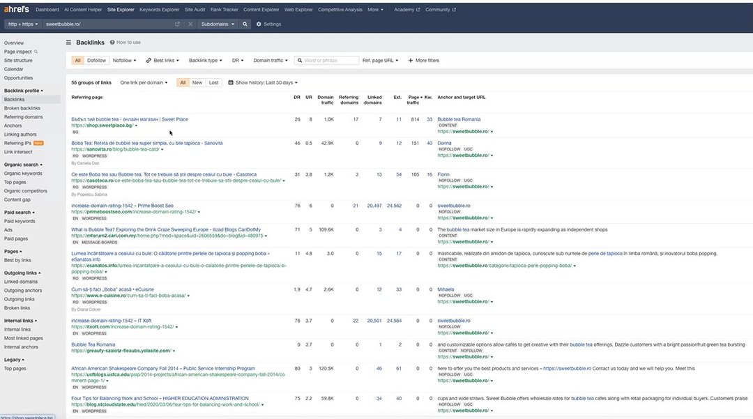Select the Dofollow filter toggle

pyautogui.click(x=96, y=61)
